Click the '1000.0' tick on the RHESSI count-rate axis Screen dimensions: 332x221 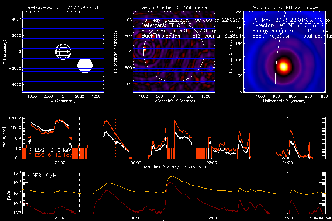coord(15,118)
